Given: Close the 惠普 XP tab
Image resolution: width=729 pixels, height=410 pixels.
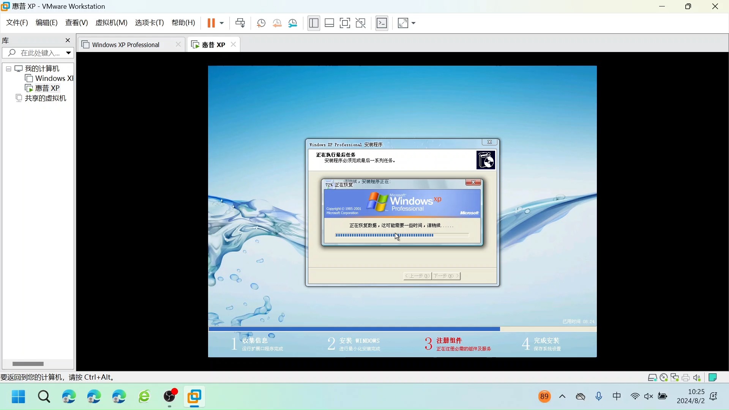Looking at the screenshot, I should 234,44.
